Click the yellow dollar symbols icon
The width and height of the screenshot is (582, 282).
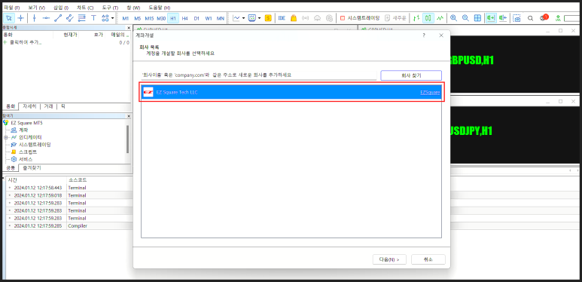click(x=268, y=18)
